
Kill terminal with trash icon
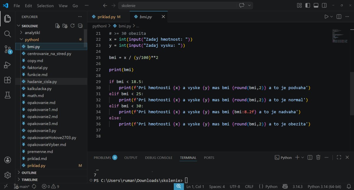coord(318,158)
